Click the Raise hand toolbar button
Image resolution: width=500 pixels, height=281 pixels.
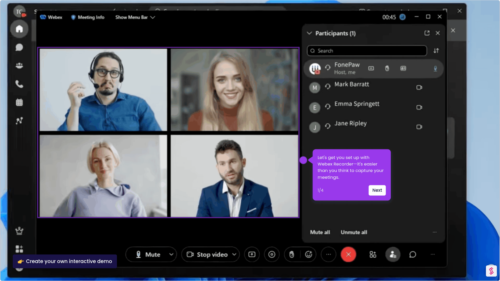pos(292,254)
